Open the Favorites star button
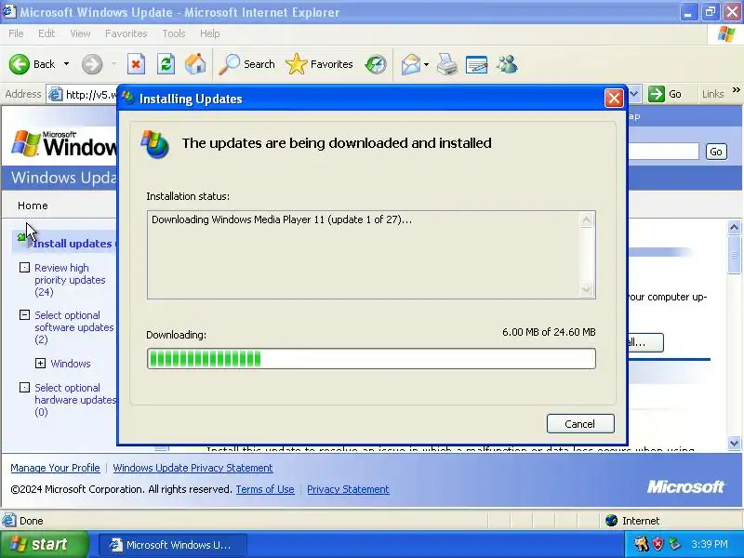This screenshot has height=558, width=744. click(x=319, y=64)
